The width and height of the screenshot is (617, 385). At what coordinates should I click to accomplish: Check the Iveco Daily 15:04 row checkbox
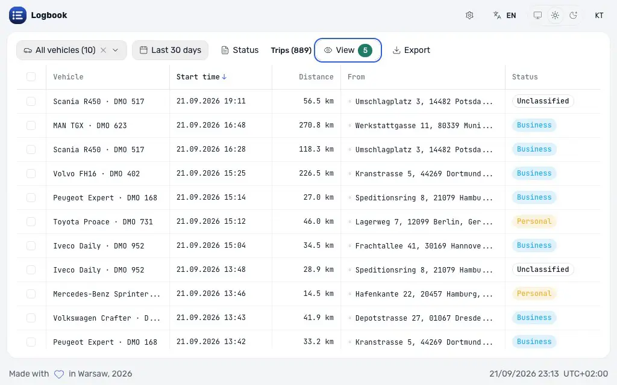[x=31, y=245]
